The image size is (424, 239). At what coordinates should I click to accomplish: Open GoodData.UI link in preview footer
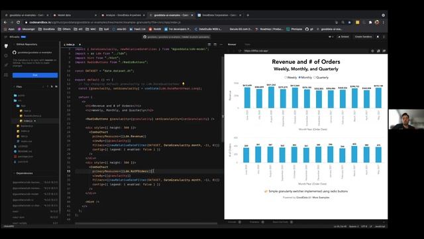tap(303, 198)
